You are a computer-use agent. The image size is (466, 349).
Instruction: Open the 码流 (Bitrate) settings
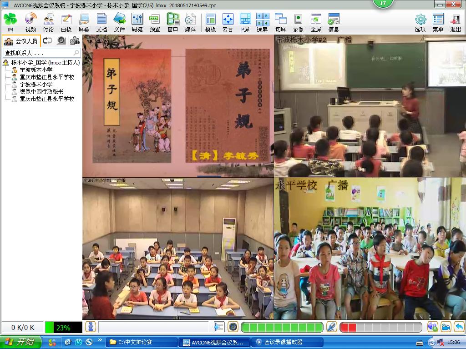137,23
